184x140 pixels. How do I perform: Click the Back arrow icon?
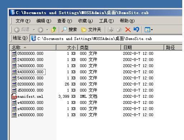tap(17, 30)
